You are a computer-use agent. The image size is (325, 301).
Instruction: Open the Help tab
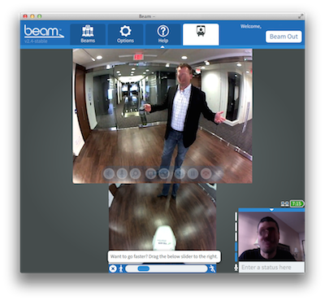click(162, 34)
